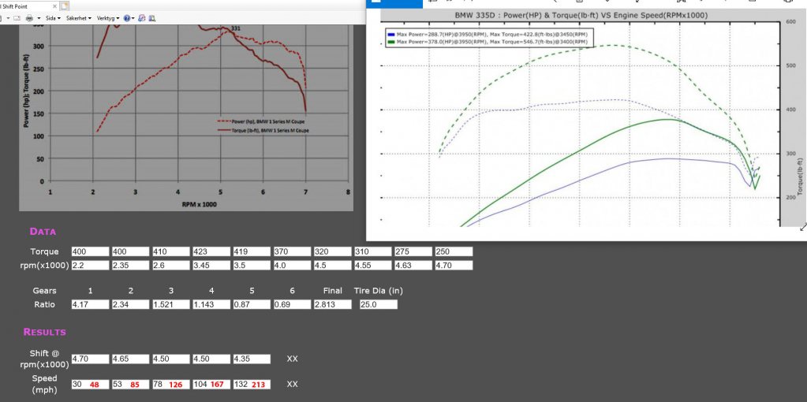Select the rpm field showing 2.35
Image resolution: width=807 pixels, height=402 pixels.
(x=131, y=266)
